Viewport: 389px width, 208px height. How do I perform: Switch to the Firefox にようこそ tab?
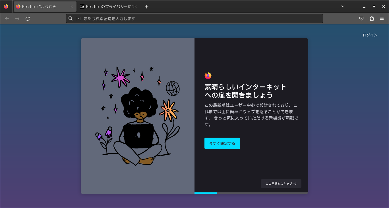coord(45,7)
